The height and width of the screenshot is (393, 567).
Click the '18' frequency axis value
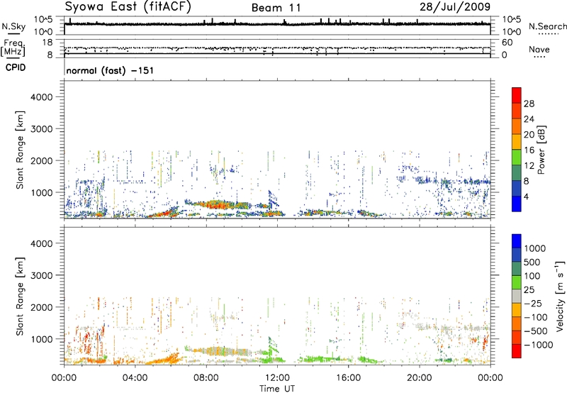pos(47,43)
